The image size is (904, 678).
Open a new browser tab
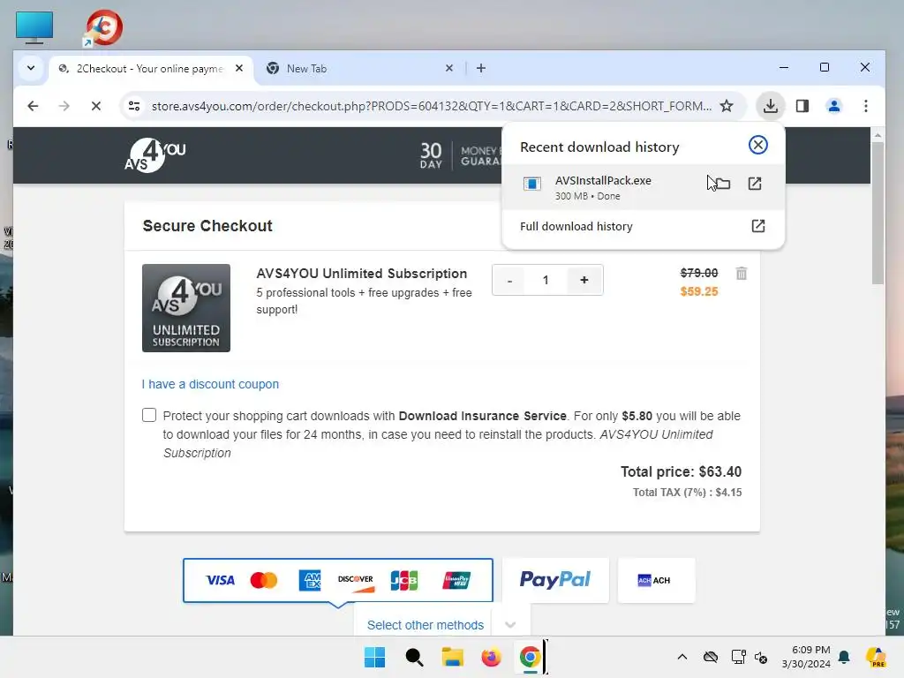click(481, 69)
